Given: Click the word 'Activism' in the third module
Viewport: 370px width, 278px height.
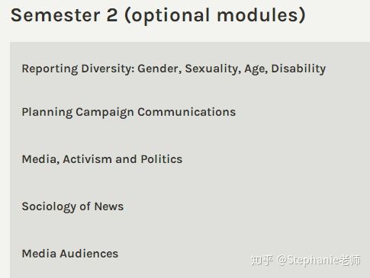Looking at the screenshot, I should pyautogui.click(x=87, y=159).
